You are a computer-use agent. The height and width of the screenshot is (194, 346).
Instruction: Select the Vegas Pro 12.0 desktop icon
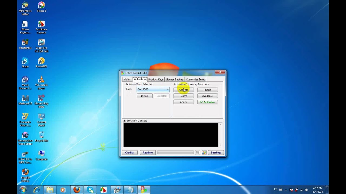coord(41,46)
